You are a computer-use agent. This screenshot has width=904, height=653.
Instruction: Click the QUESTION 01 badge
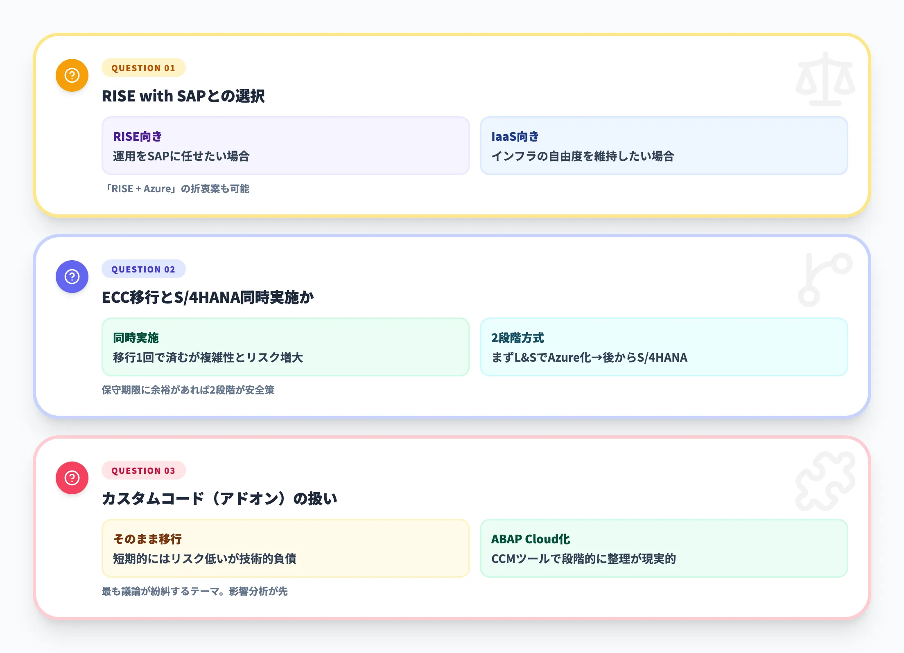pyautogui.click(x=143, y=68)
